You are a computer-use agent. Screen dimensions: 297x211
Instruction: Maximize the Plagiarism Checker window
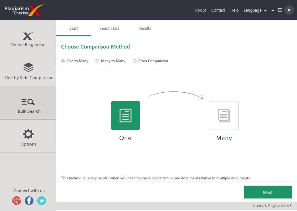[x=280, y=10]
